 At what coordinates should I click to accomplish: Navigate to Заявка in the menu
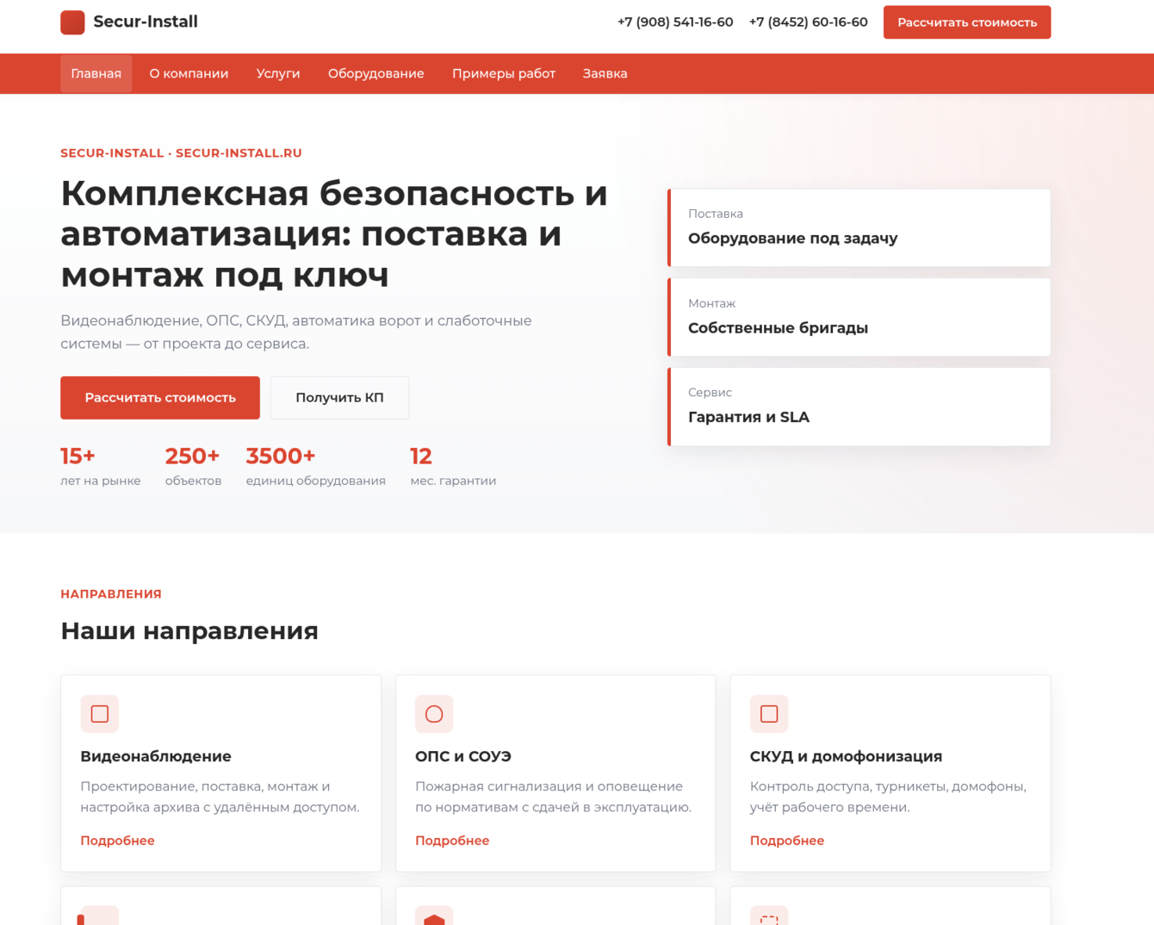pos(605,74)
